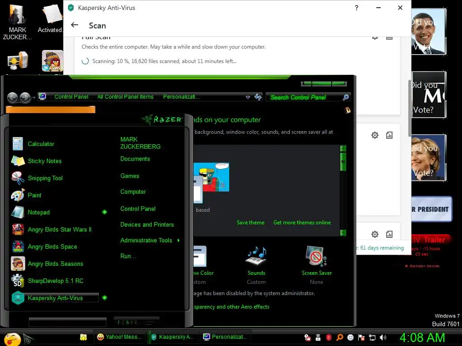Open Kaspersky Anti-Virus from the Start menu
The height and width of the screenshot is (346, 462).
click(x=55, y=298)
